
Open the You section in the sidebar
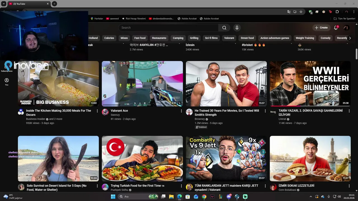(x=7, y=82)
